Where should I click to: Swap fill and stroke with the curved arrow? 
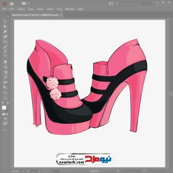(7, 103)
